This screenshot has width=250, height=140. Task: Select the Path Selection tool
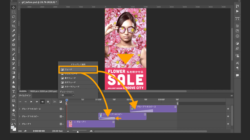pyautogui.click(x=14, y=106)
